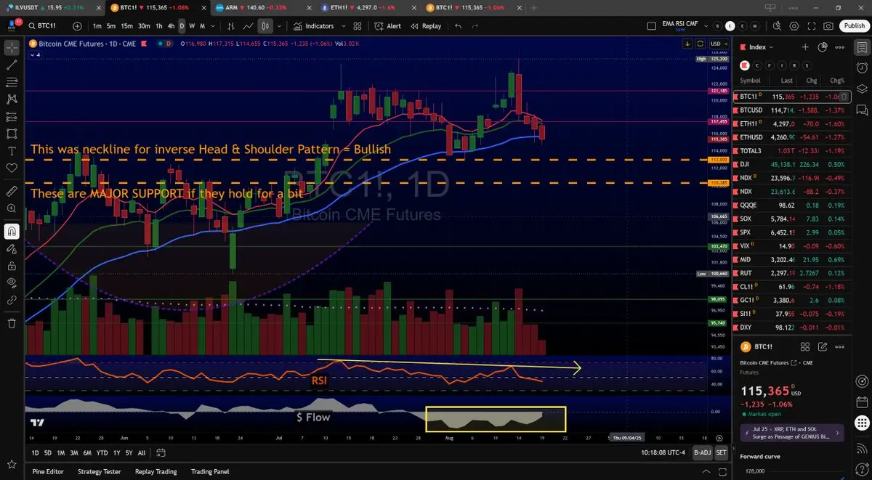Image resolution: width=872 pixels, height=480 pixels.
Task: Expand the Index watchlist dropdown
Action: (x=761, y=47)
